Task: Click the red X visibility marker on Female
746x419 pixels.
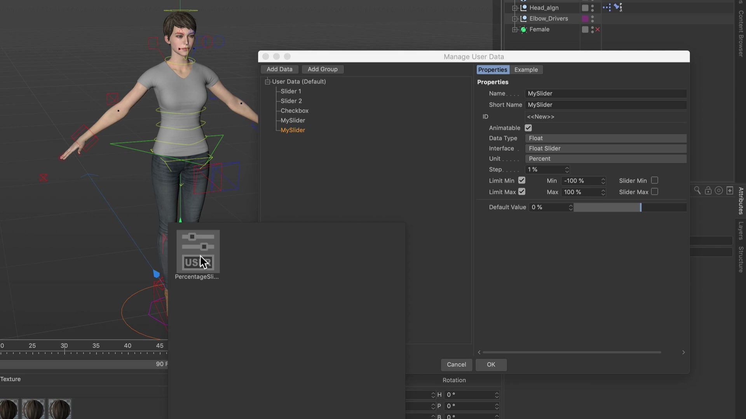Action: [598, 29]
